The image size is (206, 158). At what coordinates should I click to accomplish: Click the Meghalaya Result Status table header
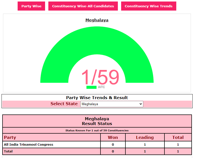pos(97,121)
